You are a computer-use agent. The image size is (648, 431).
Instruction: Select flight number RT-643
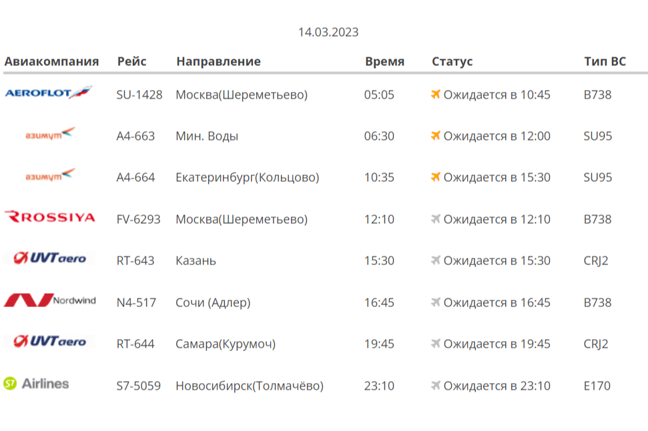click(135, 260)
